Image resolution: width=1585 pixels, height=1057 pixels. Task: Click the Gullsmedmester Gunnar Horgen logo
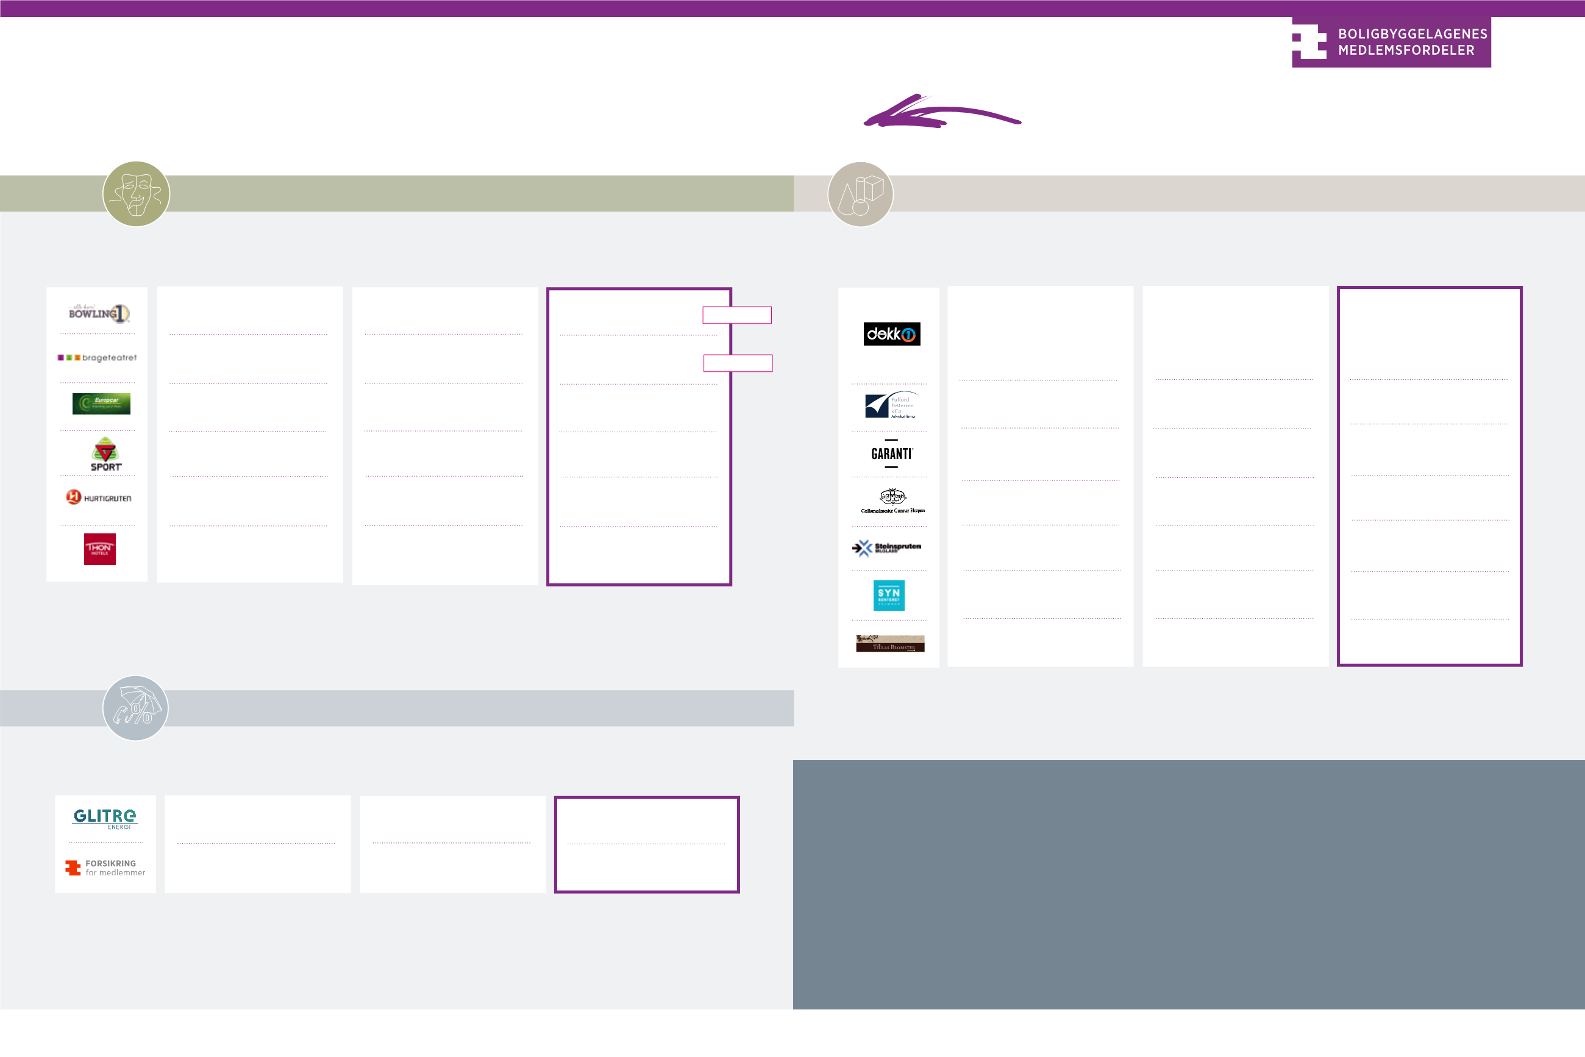(892, 501)
